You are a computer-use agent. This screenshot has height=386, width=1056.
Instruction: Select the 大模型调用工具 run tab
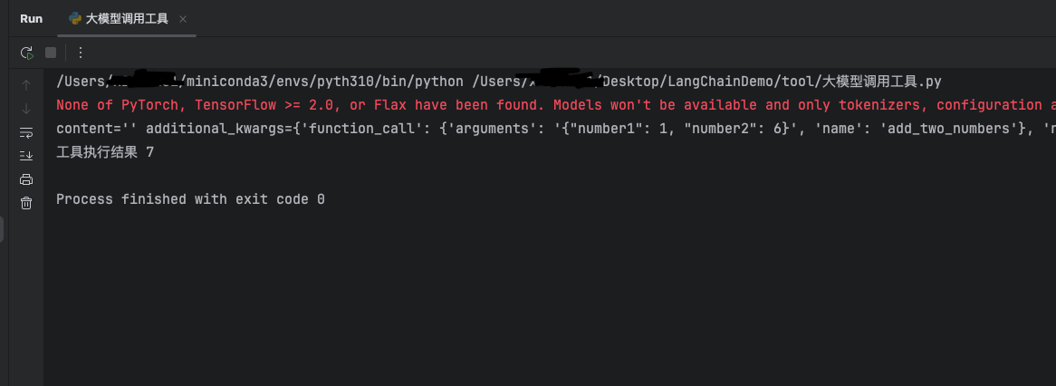(x=127, y=19)
